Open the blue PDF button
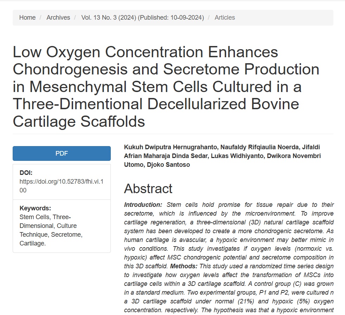 pyautogui.click(x=62, y=153)
